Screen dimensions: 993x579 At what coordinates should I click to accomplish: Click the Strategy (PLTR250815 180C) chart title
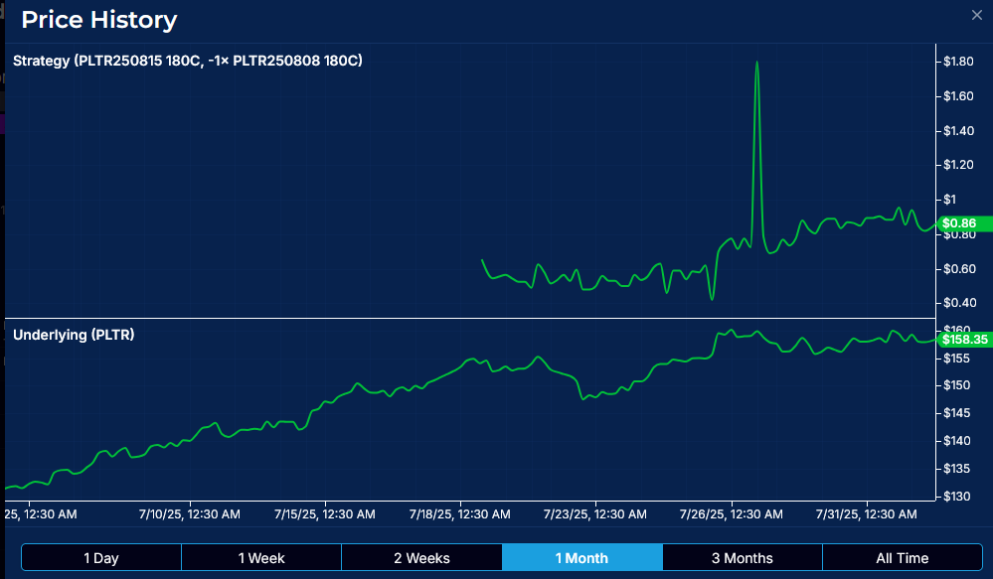tap(188, 61)
